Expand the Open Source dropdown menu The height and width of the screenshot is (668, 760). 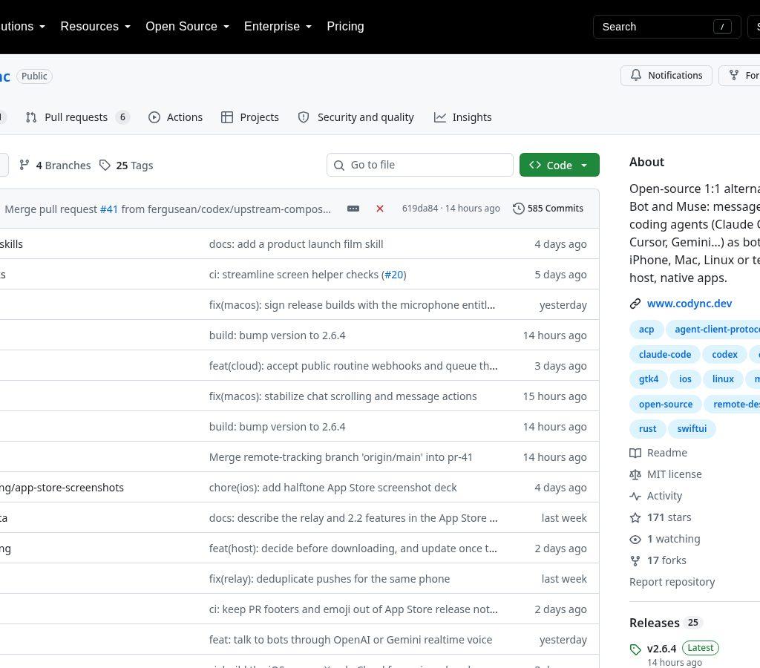tap(187, 26)
